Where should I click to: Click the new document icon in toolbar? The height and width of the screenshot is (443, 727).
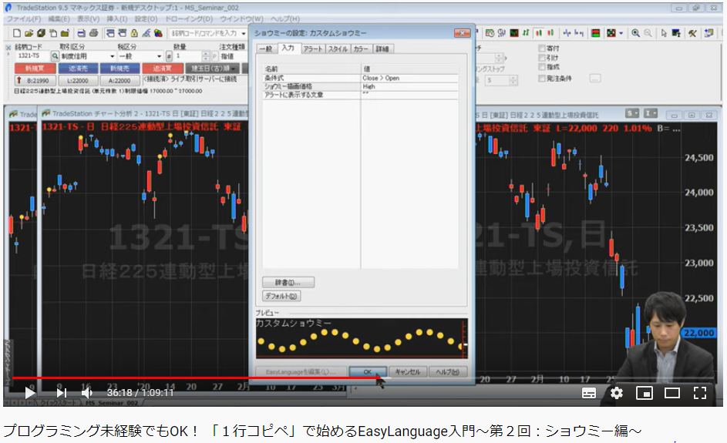coord(17,33)
